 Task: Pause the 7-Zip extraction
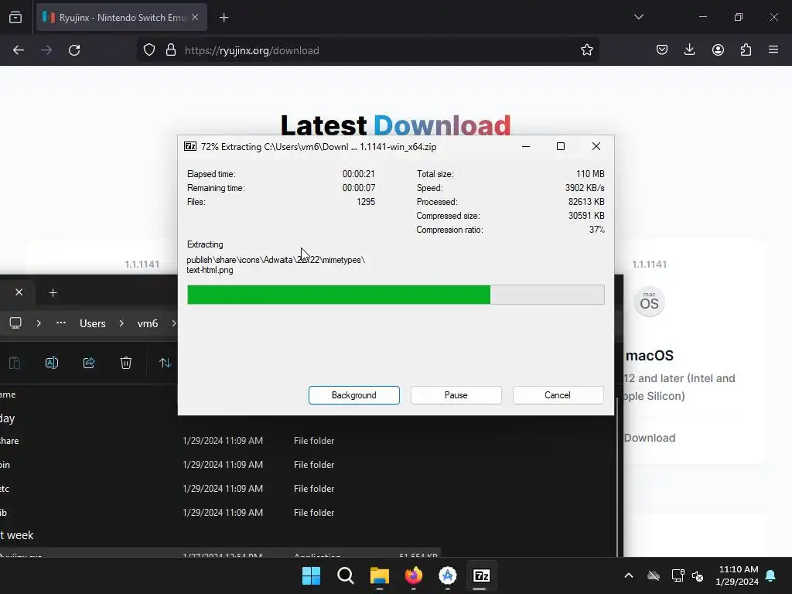(456, 395)
